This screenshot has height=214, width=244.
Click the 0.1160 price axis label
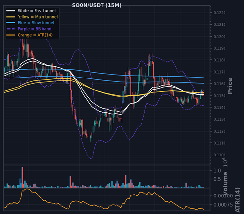[220, 84]
